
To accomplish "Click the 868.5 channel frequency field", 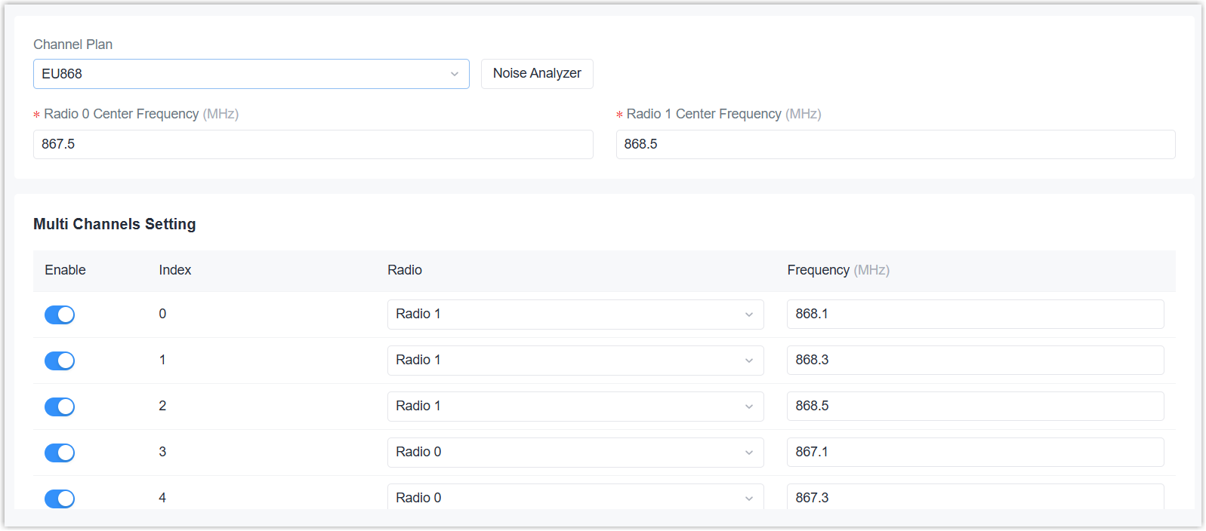I will click(974, 407).
